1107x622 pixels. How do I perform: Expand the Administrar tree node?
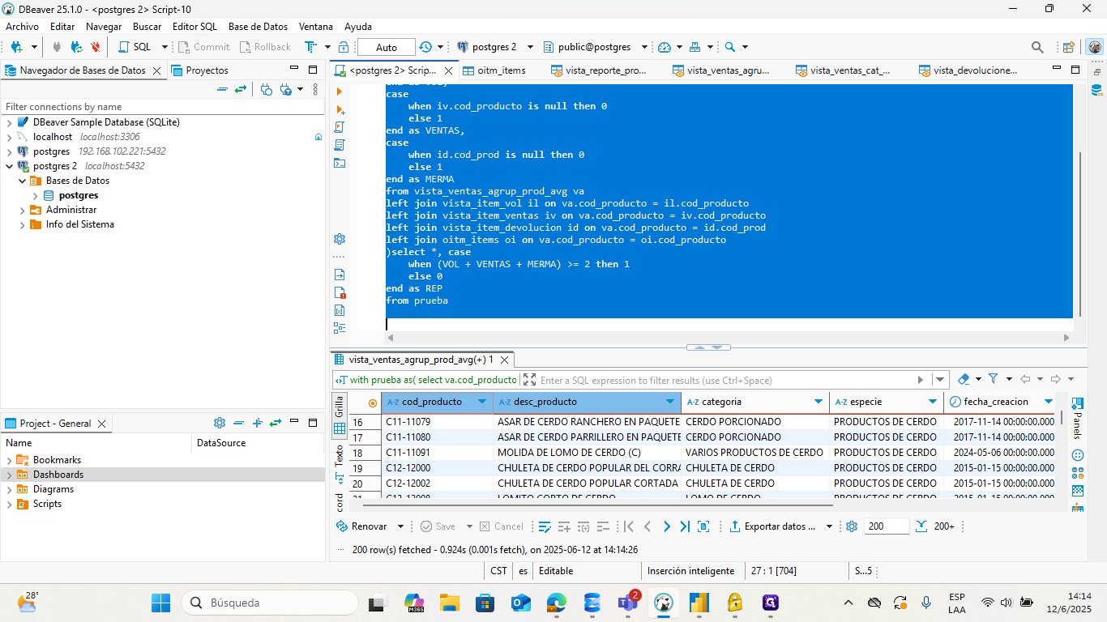[x=22, y=210]
